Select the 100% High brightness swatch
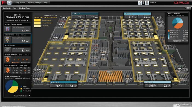 tap(37, 20)
